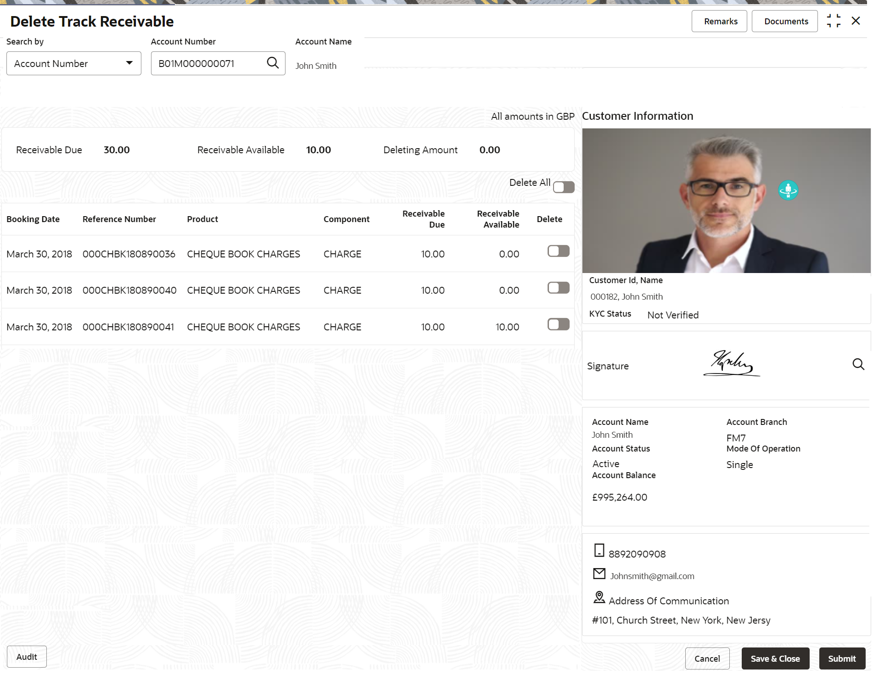Click the signature magnifier icon
The width and height of the screenshot is (873, 675).
(858, 364)
